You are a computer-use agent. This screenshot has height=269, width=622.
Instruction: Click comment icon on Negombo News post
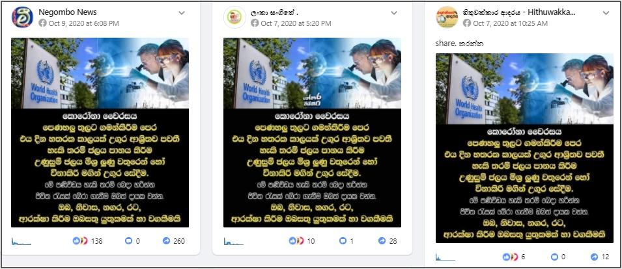click(x=128, y=240)
